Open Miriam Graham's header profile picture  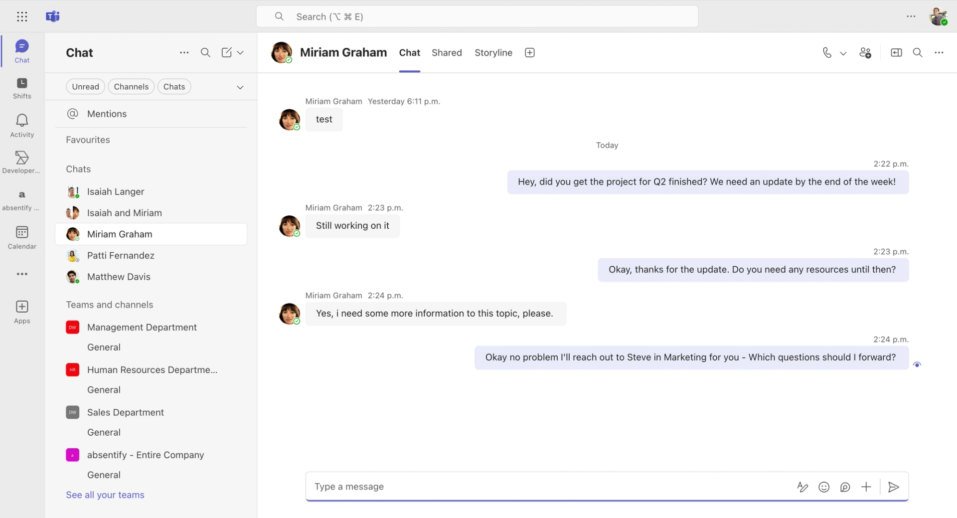tap(282, 52)
